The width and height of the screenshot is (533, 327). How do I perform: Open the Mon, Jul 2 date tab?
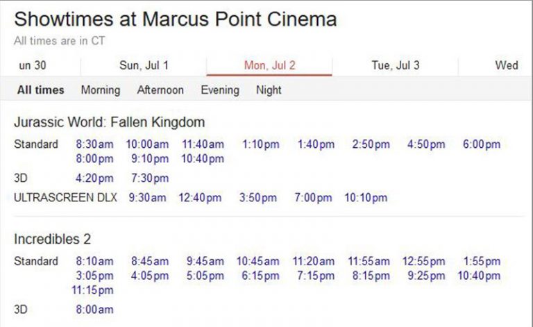pos(269,65)
